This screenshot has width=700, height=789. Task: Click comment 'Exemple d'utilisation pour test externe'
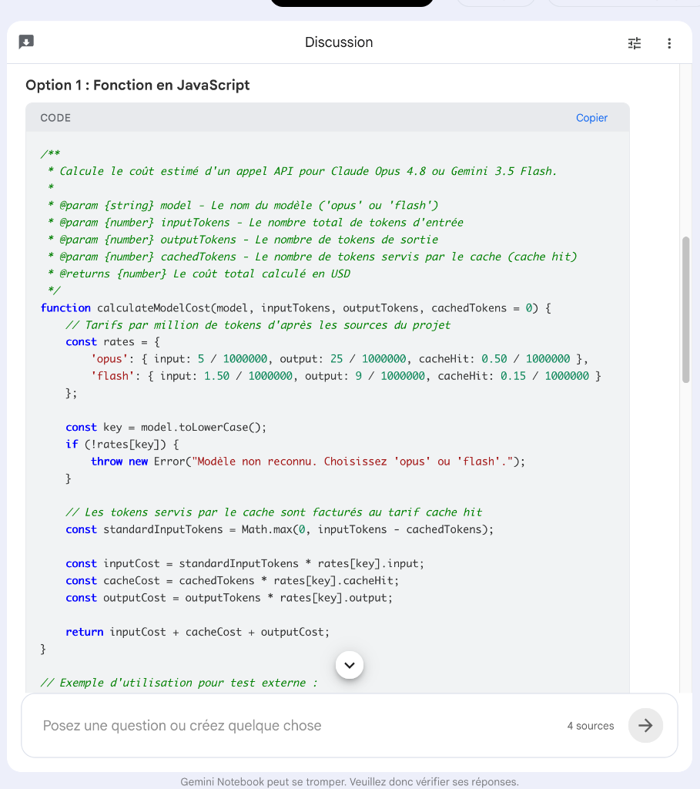pos(179,683)
